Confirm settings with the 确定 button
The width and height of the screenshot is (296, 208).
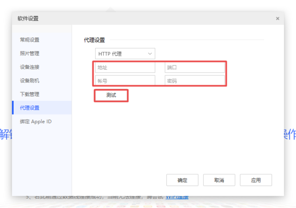click(x=182, y=180)
